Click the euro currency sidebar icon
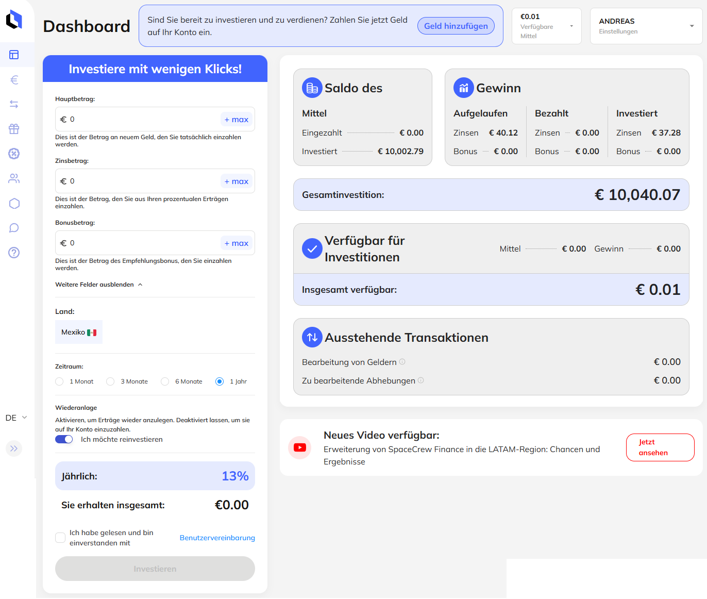This screenshot has width=707, height=599. [14, 80]
